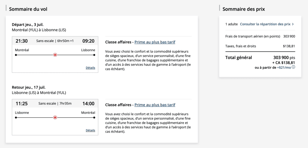
Task: Click the 09:20 arrival time in Lisbonne
Action: point(88,41)
